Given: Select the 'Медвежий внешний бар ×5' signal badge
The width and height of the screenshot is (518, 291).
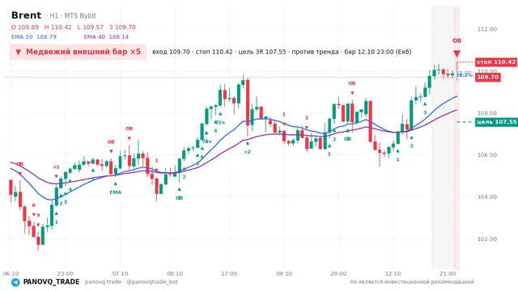Looking at the screenshot, I should [x=78, y=52].
